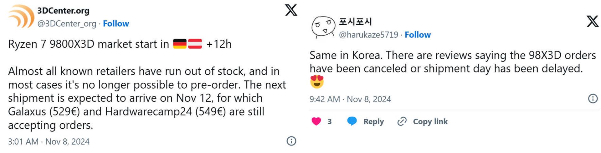This screenshot has height=153, width=601.
Task: Click the blue reply speech bubble icon
Action: coord(352,121)
